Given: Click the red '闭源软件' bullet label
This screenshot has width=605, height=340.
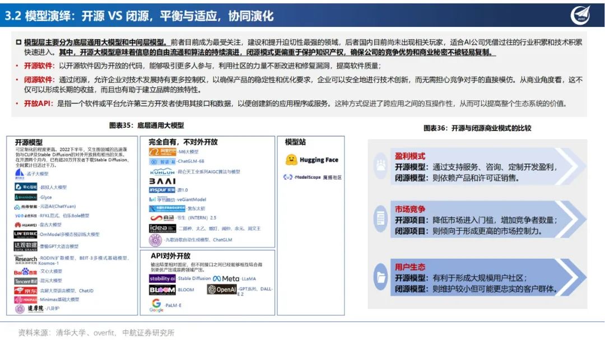Looking at the screenshot, I should 38,80.
